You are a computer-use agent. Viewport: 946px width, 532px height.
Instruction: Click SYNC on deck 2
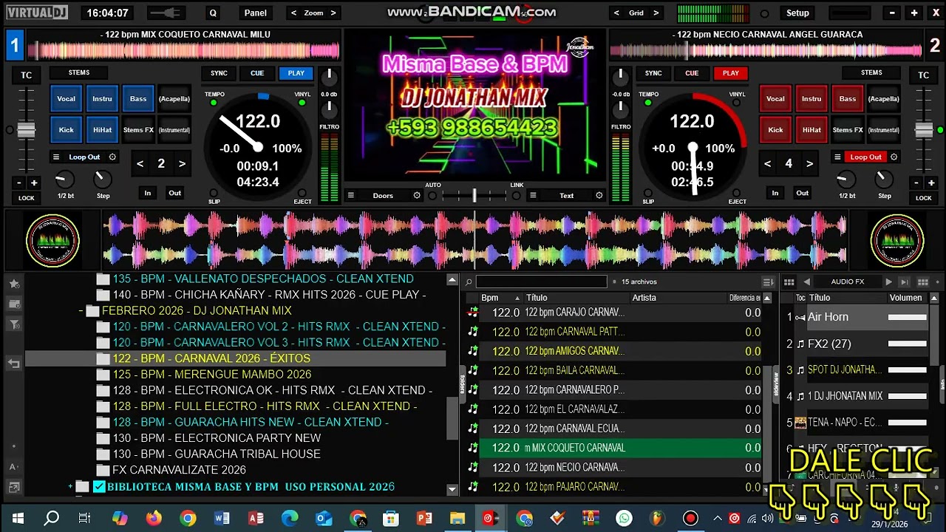click(x=653, y=73)
